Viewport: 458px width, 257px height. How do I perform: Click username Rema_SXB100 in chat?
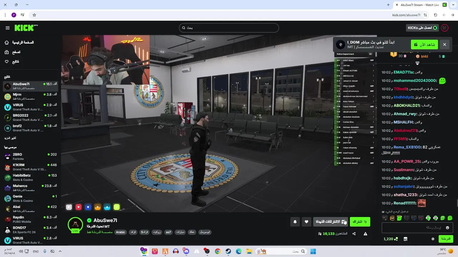coord(407,147)
